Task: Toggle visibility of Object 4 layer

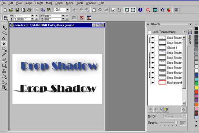Action: (x=152, y=48)
